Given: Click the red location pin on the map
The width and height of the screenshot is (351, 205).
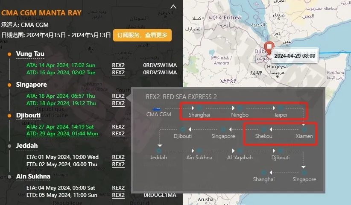Looking at the screenshot, I should point(269,48).
